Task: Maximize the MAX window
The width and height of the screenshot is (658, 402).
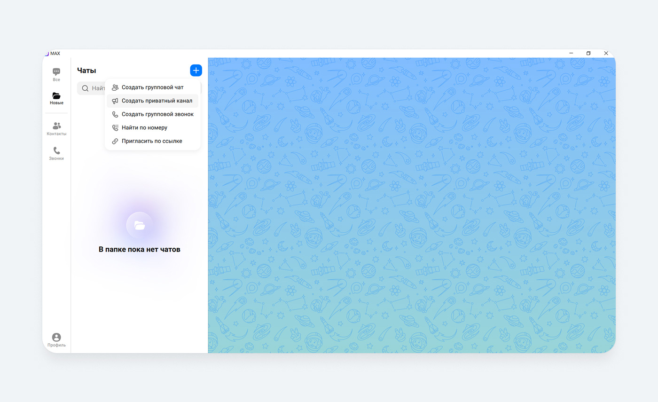Action: 588,54
